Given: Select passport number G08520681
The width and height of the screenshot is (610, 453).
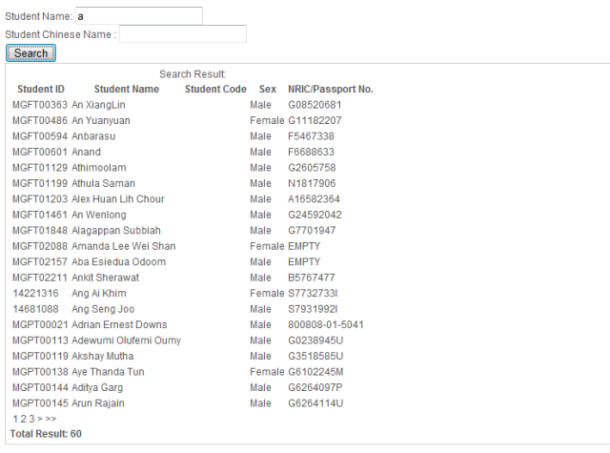Looking at the screenshot, I should click(x=315, y=105).
